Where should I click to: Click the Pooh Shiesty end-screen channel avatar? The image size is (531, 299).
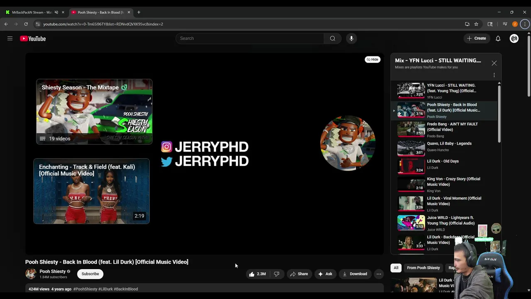click(x=348, y=143)
